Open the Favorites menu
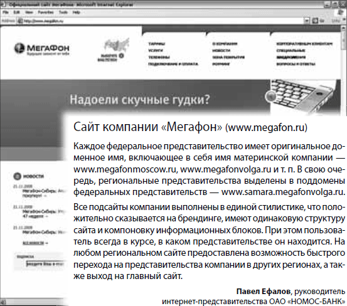 click(46, 13)
